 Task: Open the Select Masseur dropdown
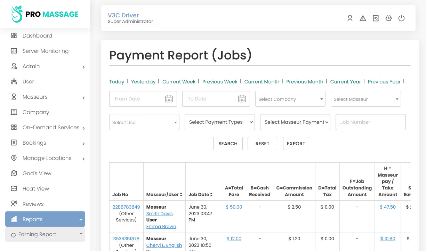pos(366,99)
